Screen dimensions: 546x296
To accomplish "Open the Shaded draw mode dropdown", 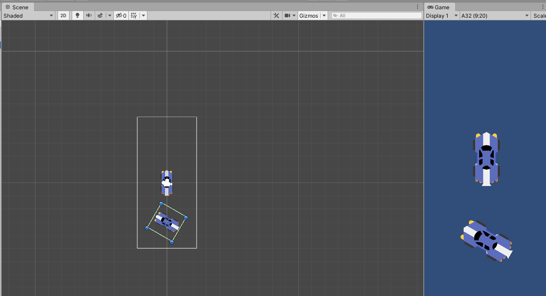I will tap(28, 15).
